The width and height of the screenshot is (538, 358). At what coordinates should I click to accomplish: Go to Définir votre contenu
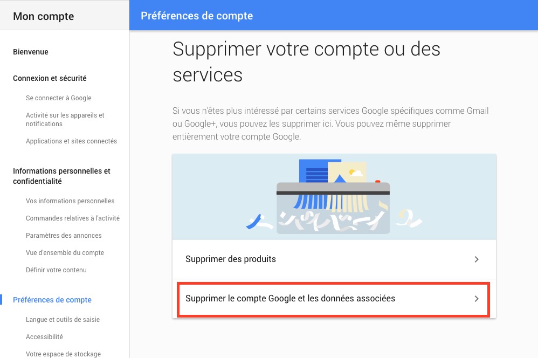56,270
